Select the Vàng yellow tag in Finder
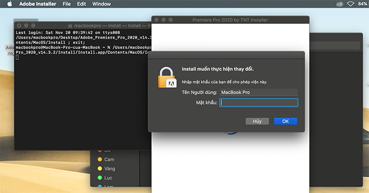369x193 pixels. tap(106, 169)
